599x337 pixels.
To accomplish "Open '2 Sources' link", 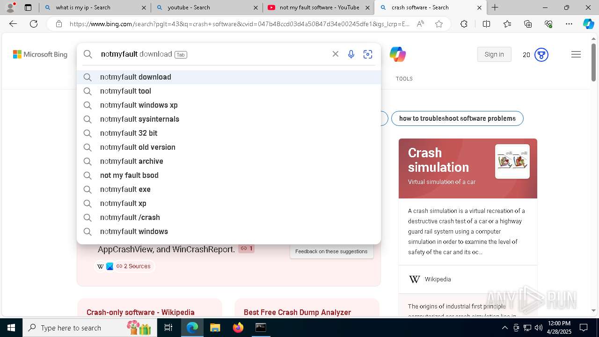I will pos(133,266).
